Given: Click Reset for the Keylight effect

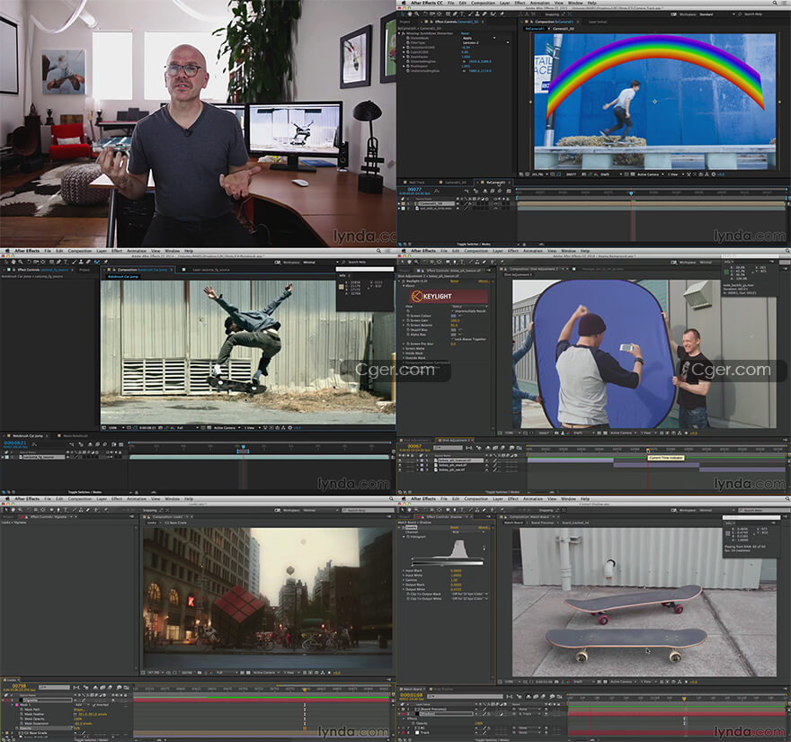Looking at the screenshot, I should coord(454,282).
